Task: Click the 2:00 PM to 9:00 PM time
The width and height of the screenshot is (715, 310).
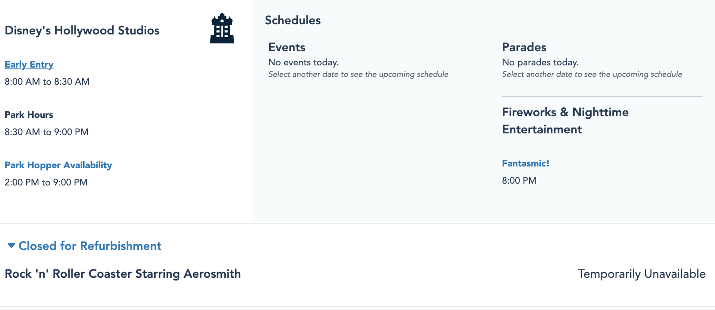Action: click(x=46, y=182)
